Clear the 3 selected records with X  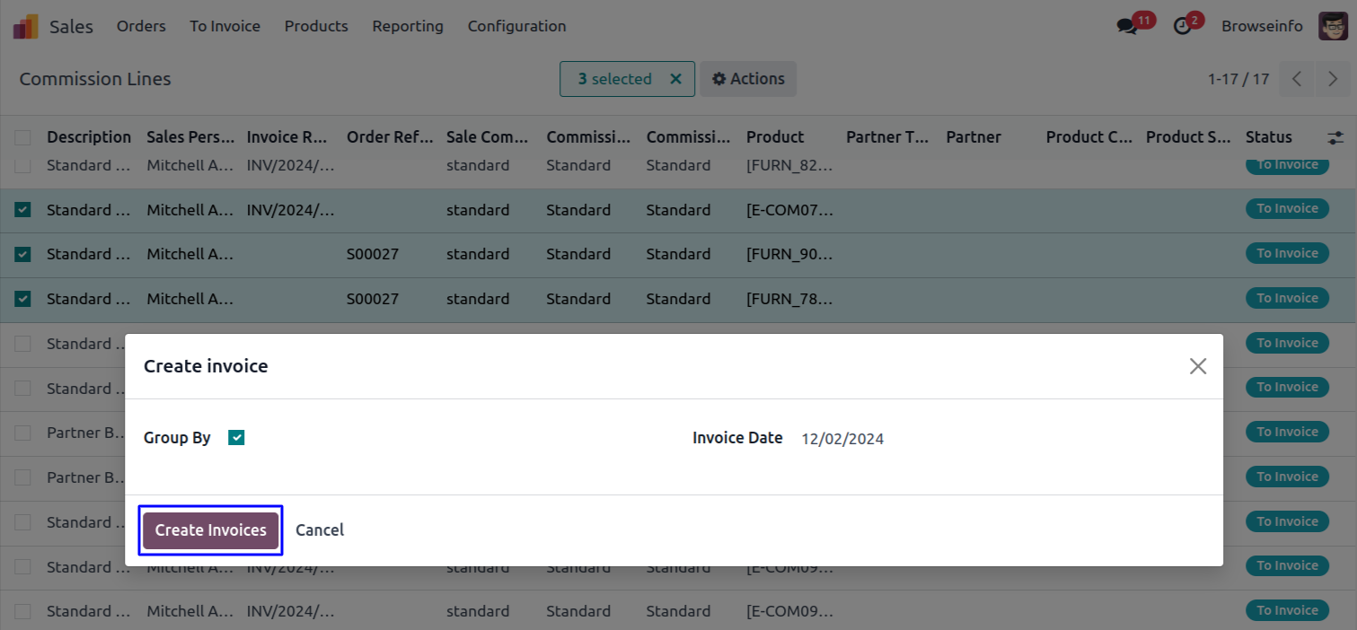tap(675, 79)
